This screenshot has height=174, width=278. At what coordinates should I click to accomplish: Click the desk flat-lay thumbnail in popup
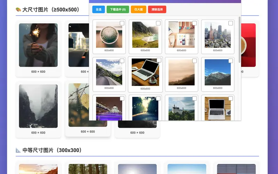coord(181,35)
